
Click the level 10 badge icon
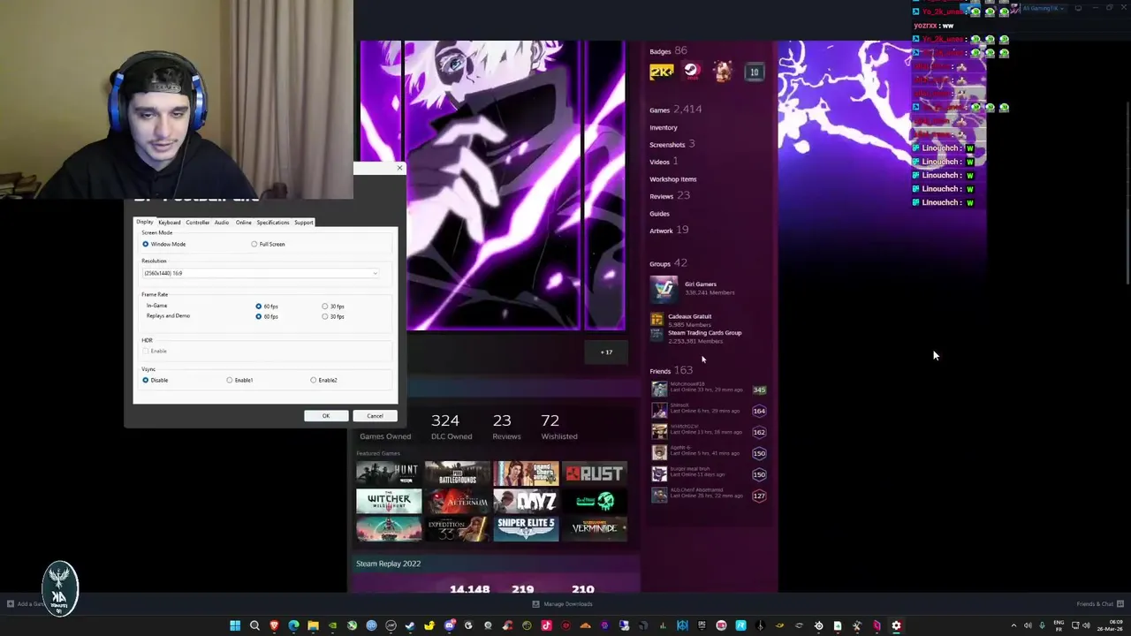tap(754, 72)
